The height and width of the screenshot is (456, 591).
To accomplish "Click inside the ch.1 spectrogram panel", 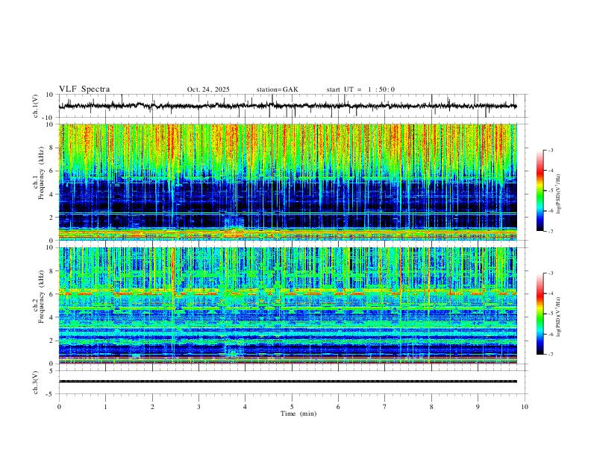I will click(x=287, y=182).
